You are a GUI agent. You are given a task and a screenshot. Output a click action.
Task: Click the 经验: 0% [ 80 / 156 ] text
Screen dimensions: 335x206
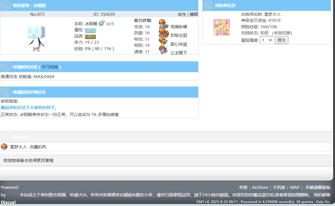pyautogui.click(x=94, y=49)
